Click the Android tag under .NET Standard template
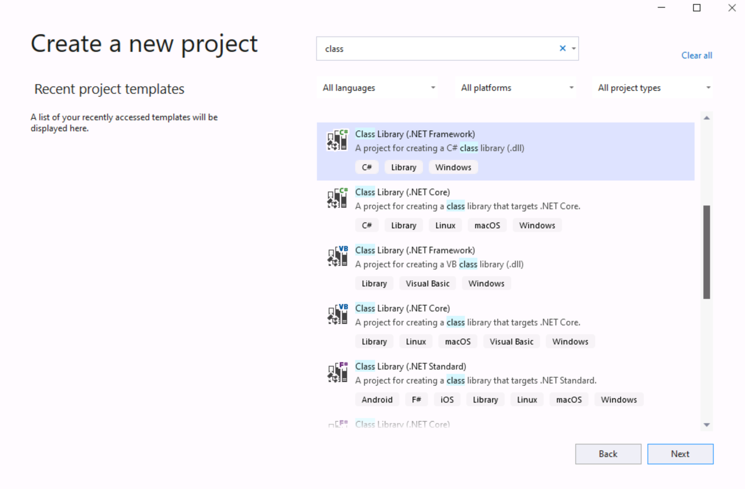Image resolution: width=745 pixels, height=489 pixels. click(377, 400)
